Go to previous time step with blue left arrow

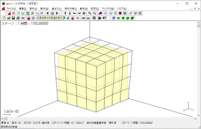[x=48, y=13]
